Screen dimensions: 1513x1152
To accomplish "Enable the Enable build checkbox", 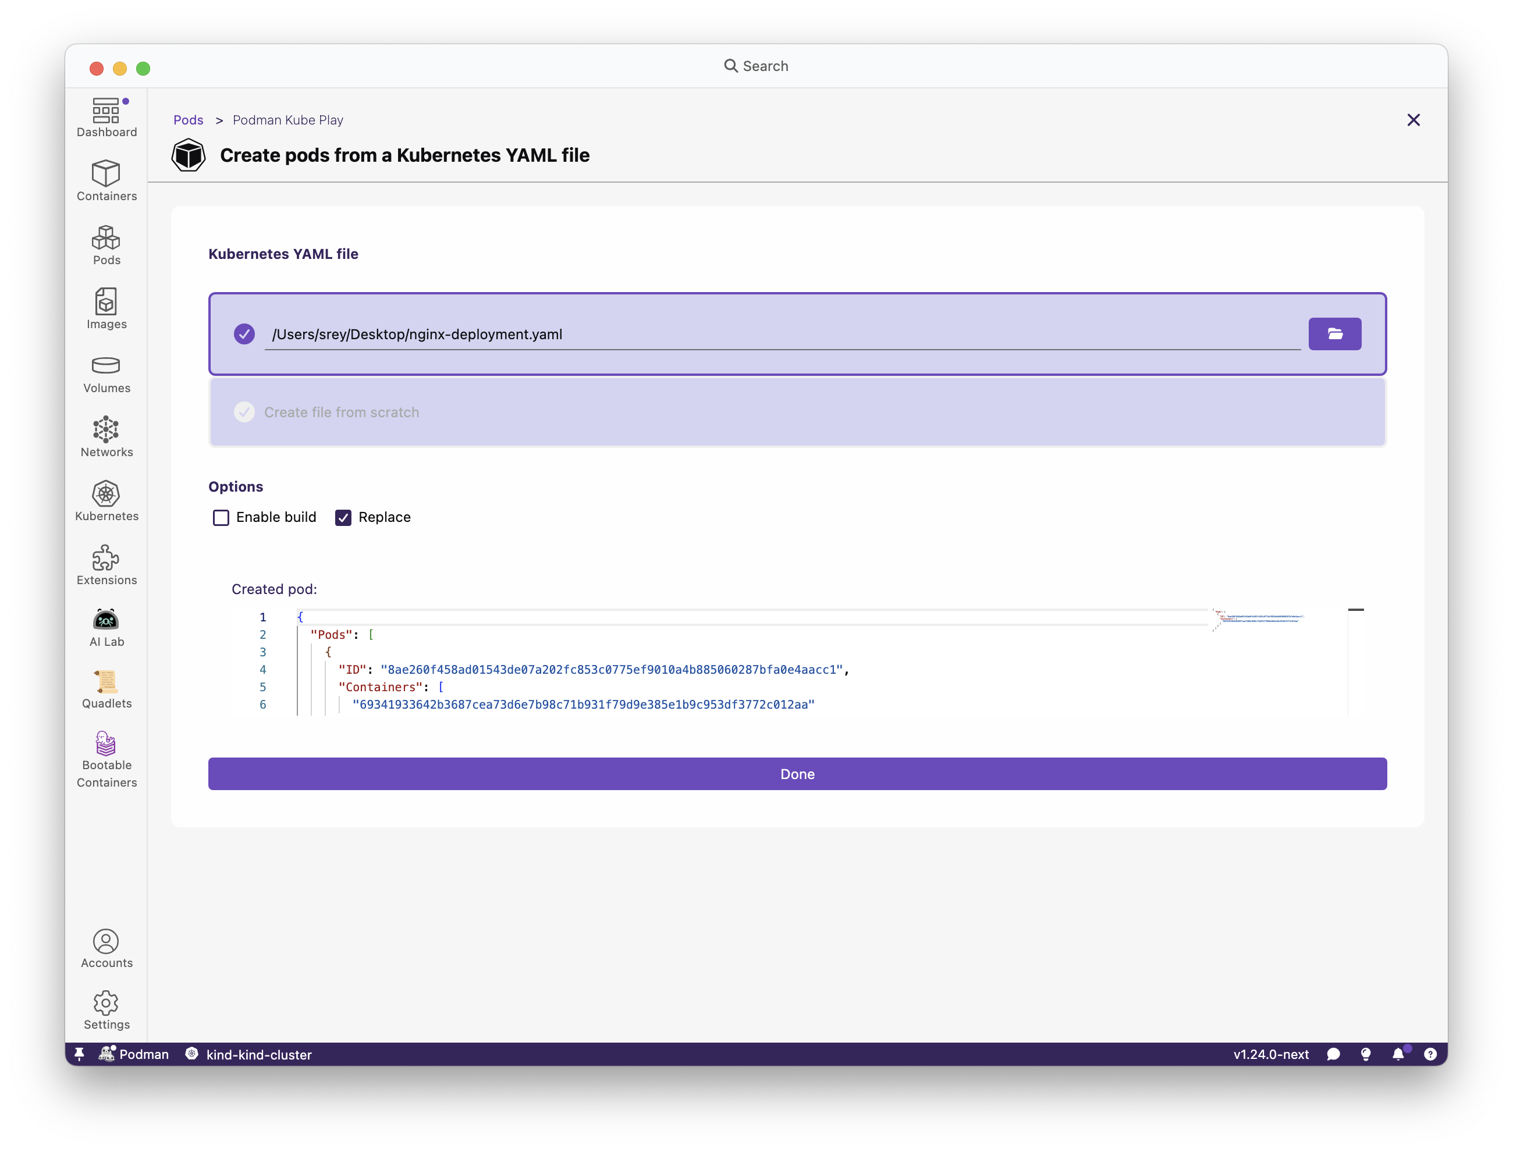I will tap(221, 518).
